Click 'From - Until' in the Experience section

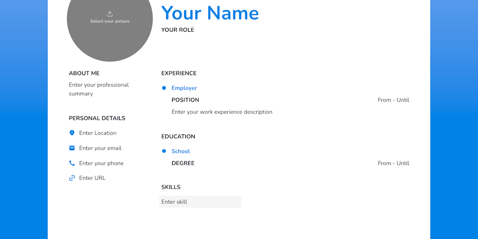[x=393, y=100]
